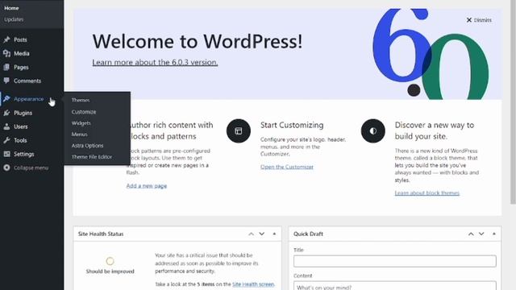Follow the Add a new page link
The height and width of the screenshot is (290, 516).
[x=147, y=186]
